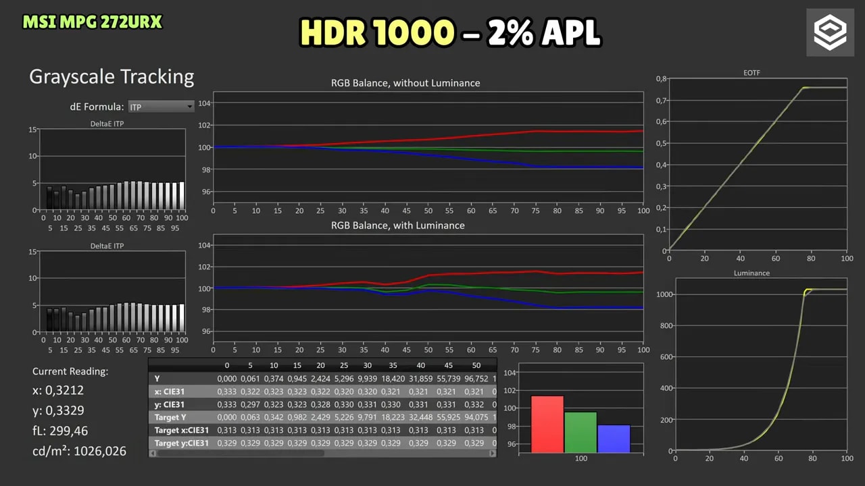Click the Target Y value 55,925

click(x=448, y=417)
